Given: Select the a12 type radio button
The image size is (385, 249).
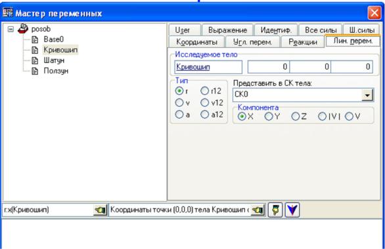Looking at the screenshot, I should 204,114.
